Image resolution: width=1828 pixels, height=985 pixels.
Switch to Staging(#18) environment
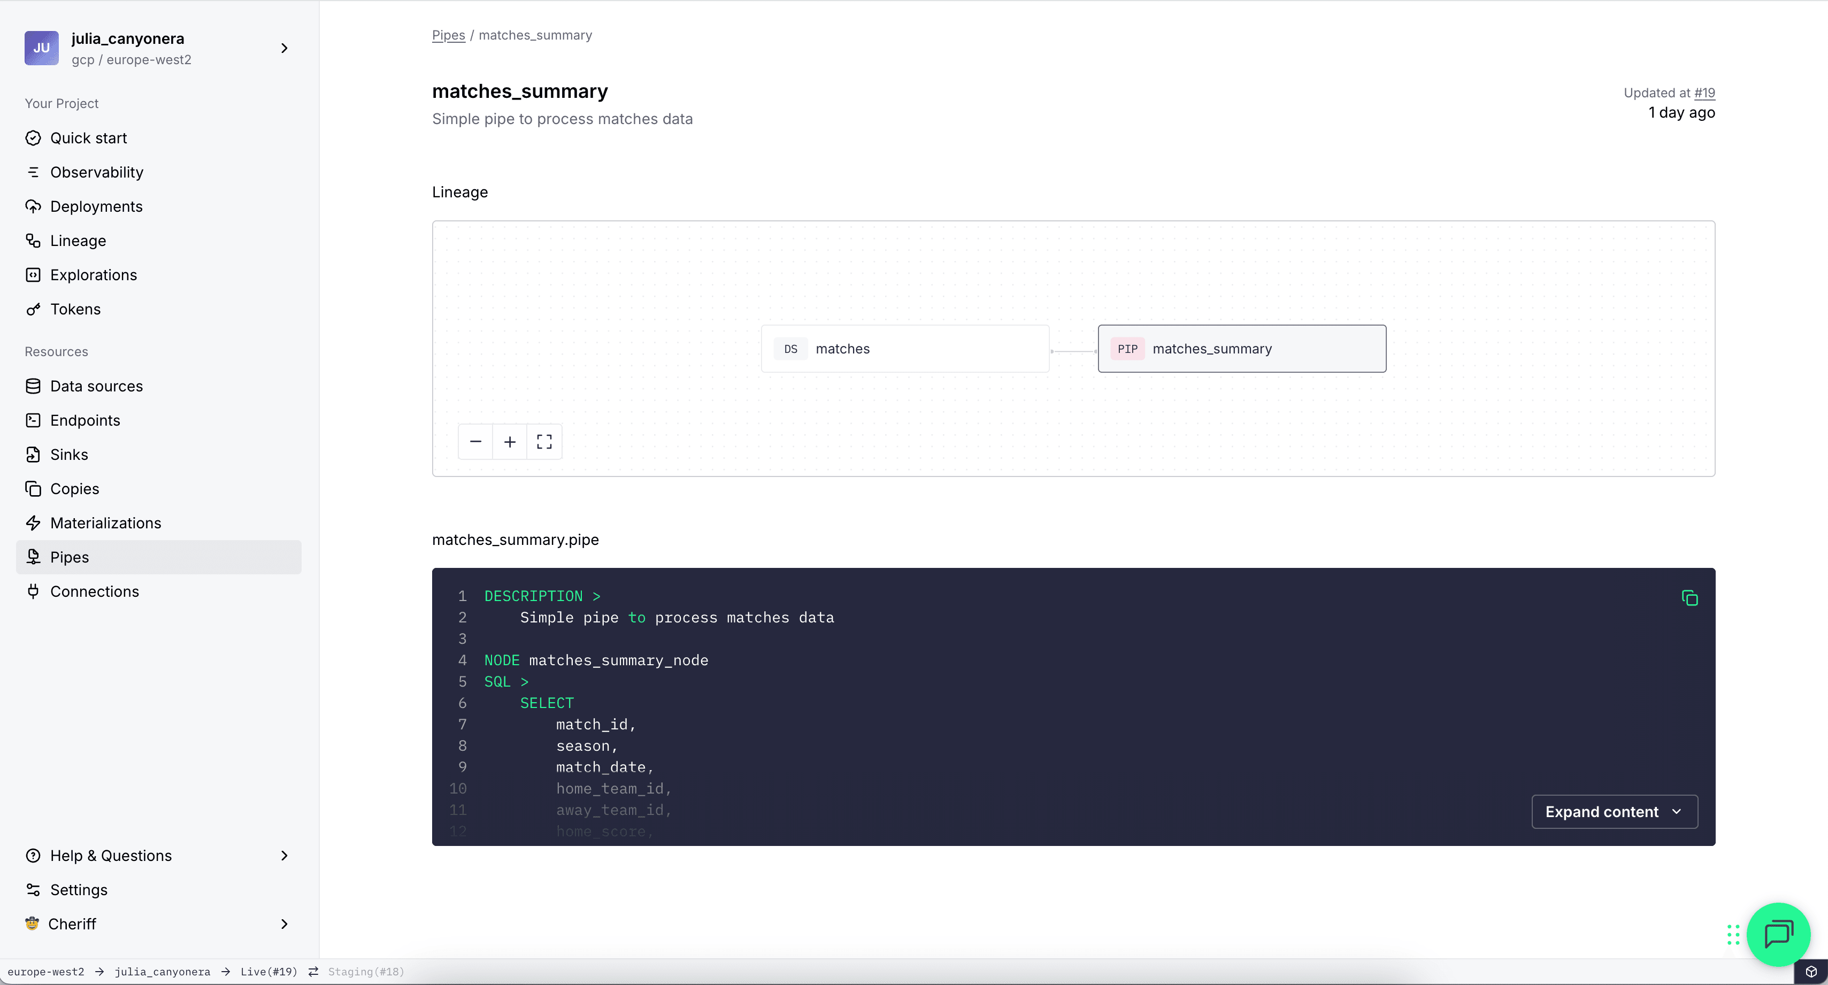click(365, 972)
